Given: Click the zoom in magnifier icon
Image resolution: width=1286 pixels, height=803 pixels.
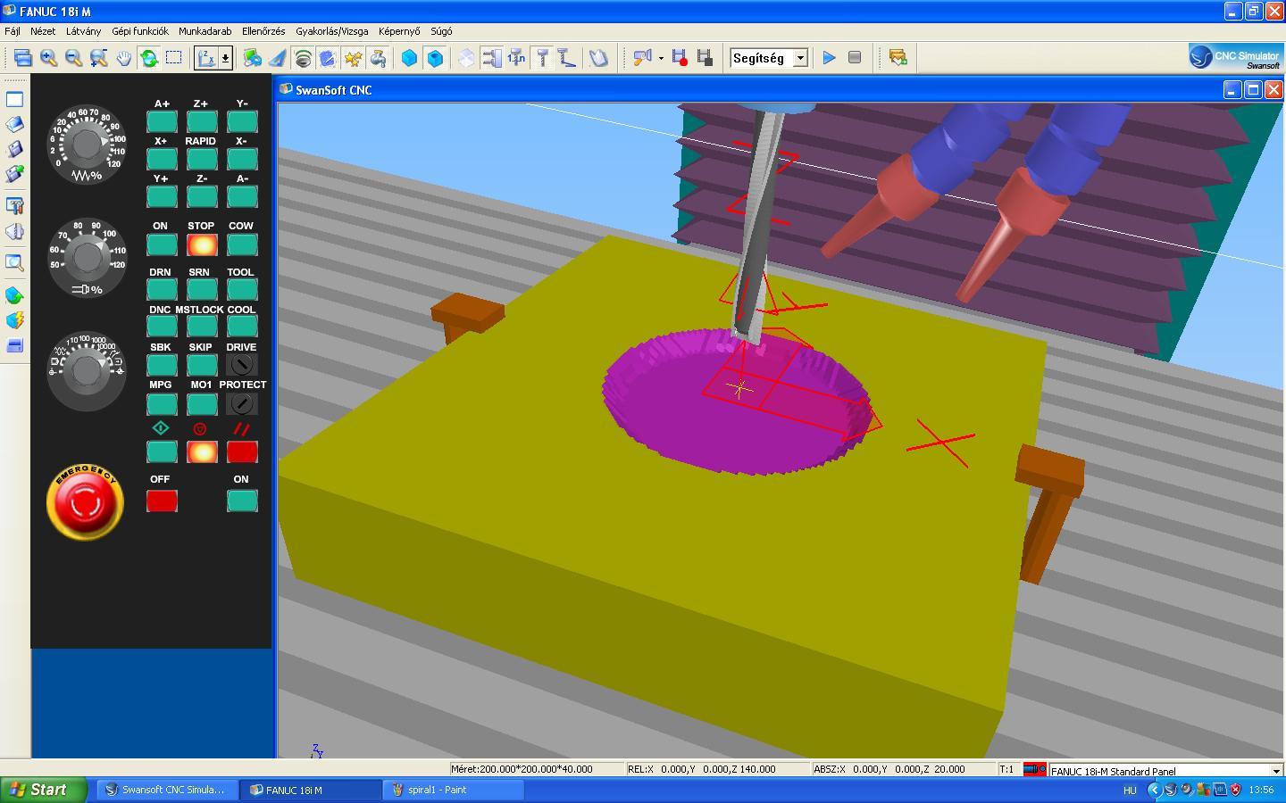Looking at the screenshot, I should click(x=49, y=58).
